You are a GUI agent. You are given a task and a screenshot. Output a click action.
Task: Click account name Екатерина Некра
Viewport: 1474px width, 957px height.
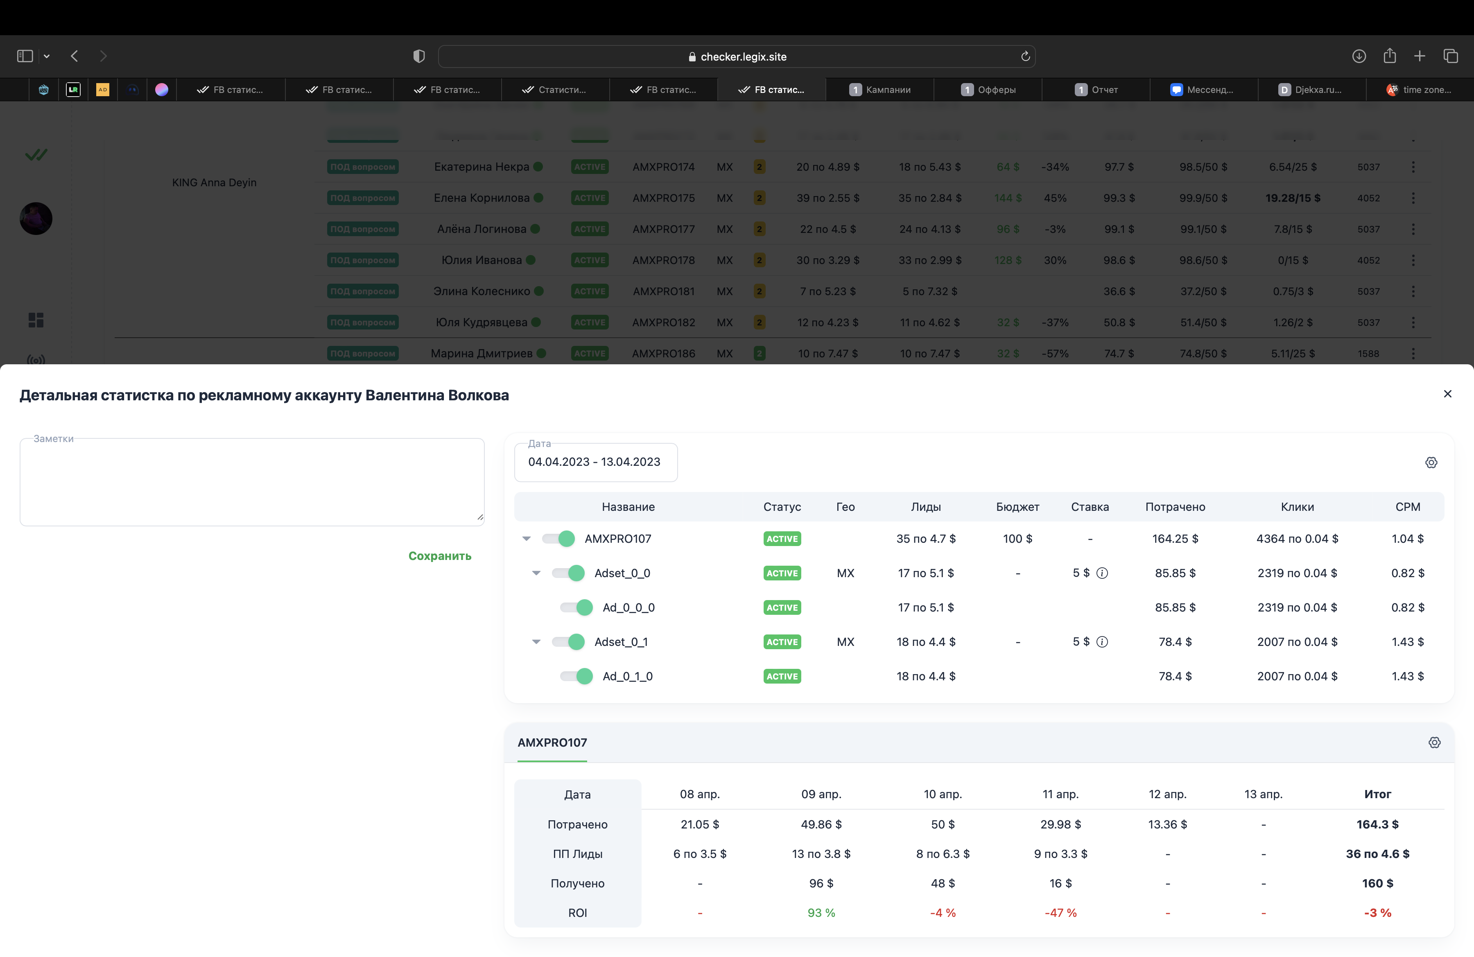click(482, 167)
